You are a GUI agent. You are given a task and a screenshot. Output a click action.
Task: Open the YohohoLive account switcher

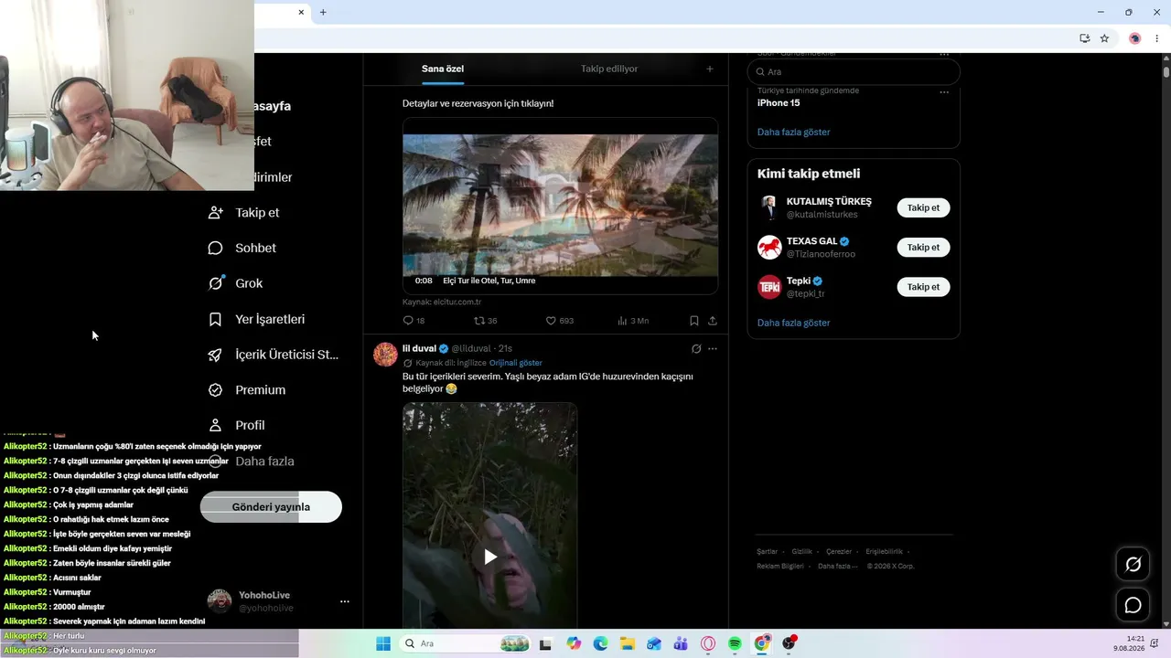point(280,601)
